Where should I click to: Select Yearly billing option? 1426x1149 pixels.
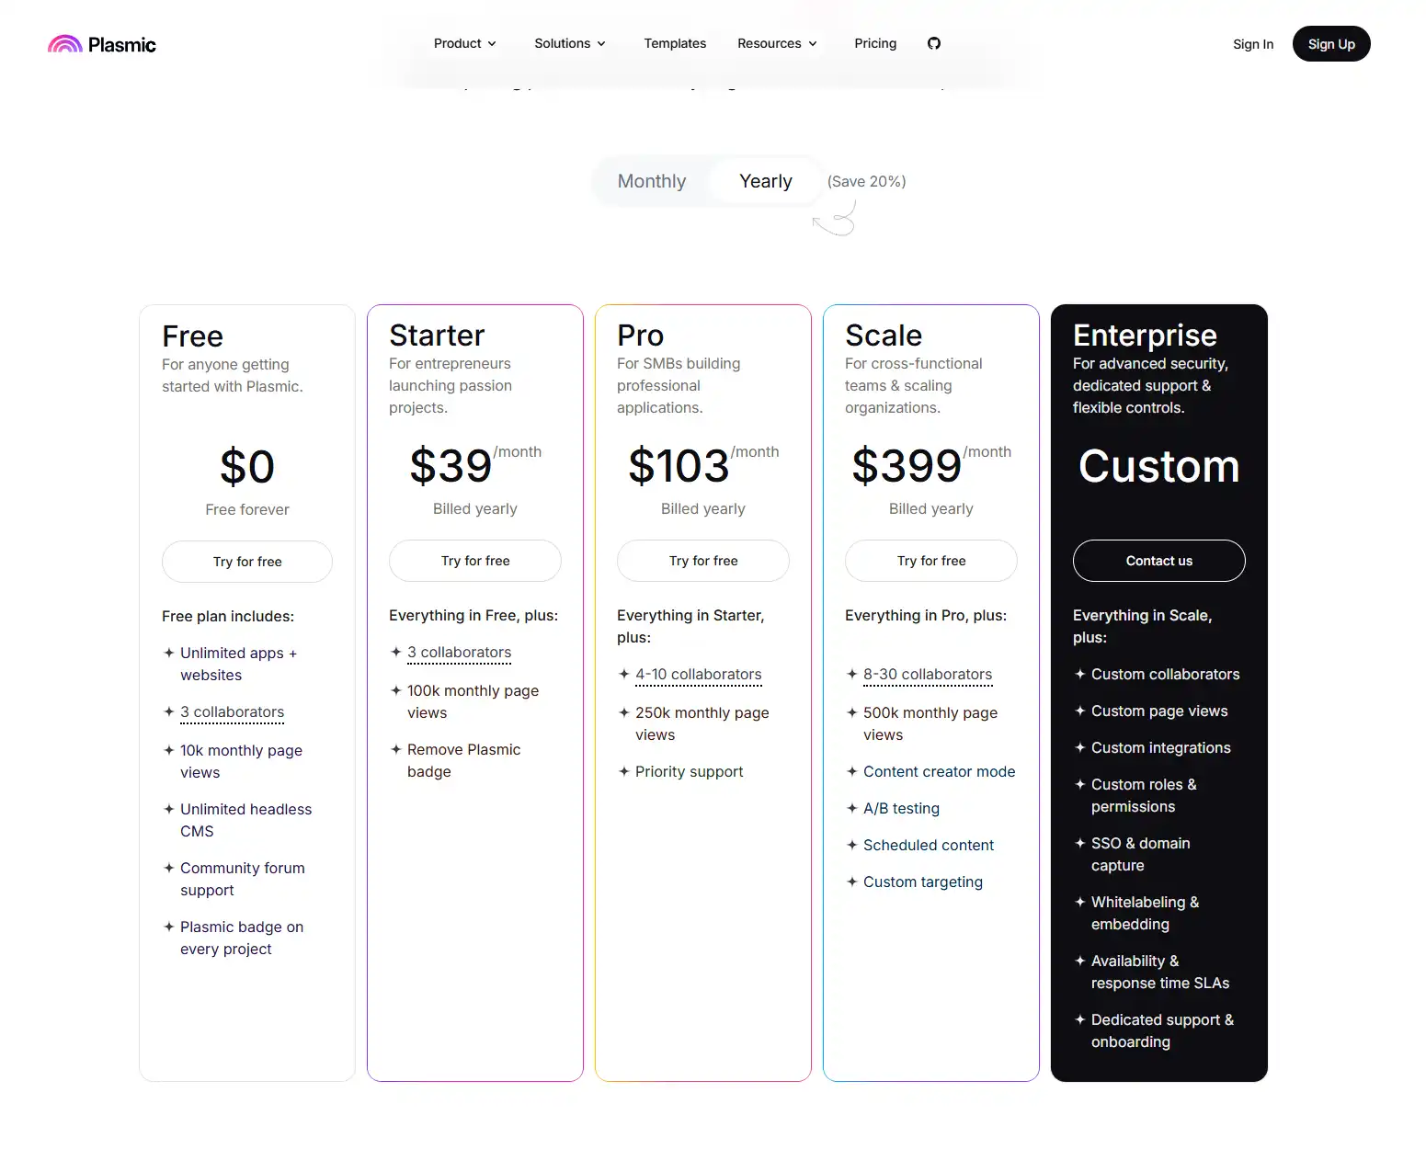tap(765, 181)
